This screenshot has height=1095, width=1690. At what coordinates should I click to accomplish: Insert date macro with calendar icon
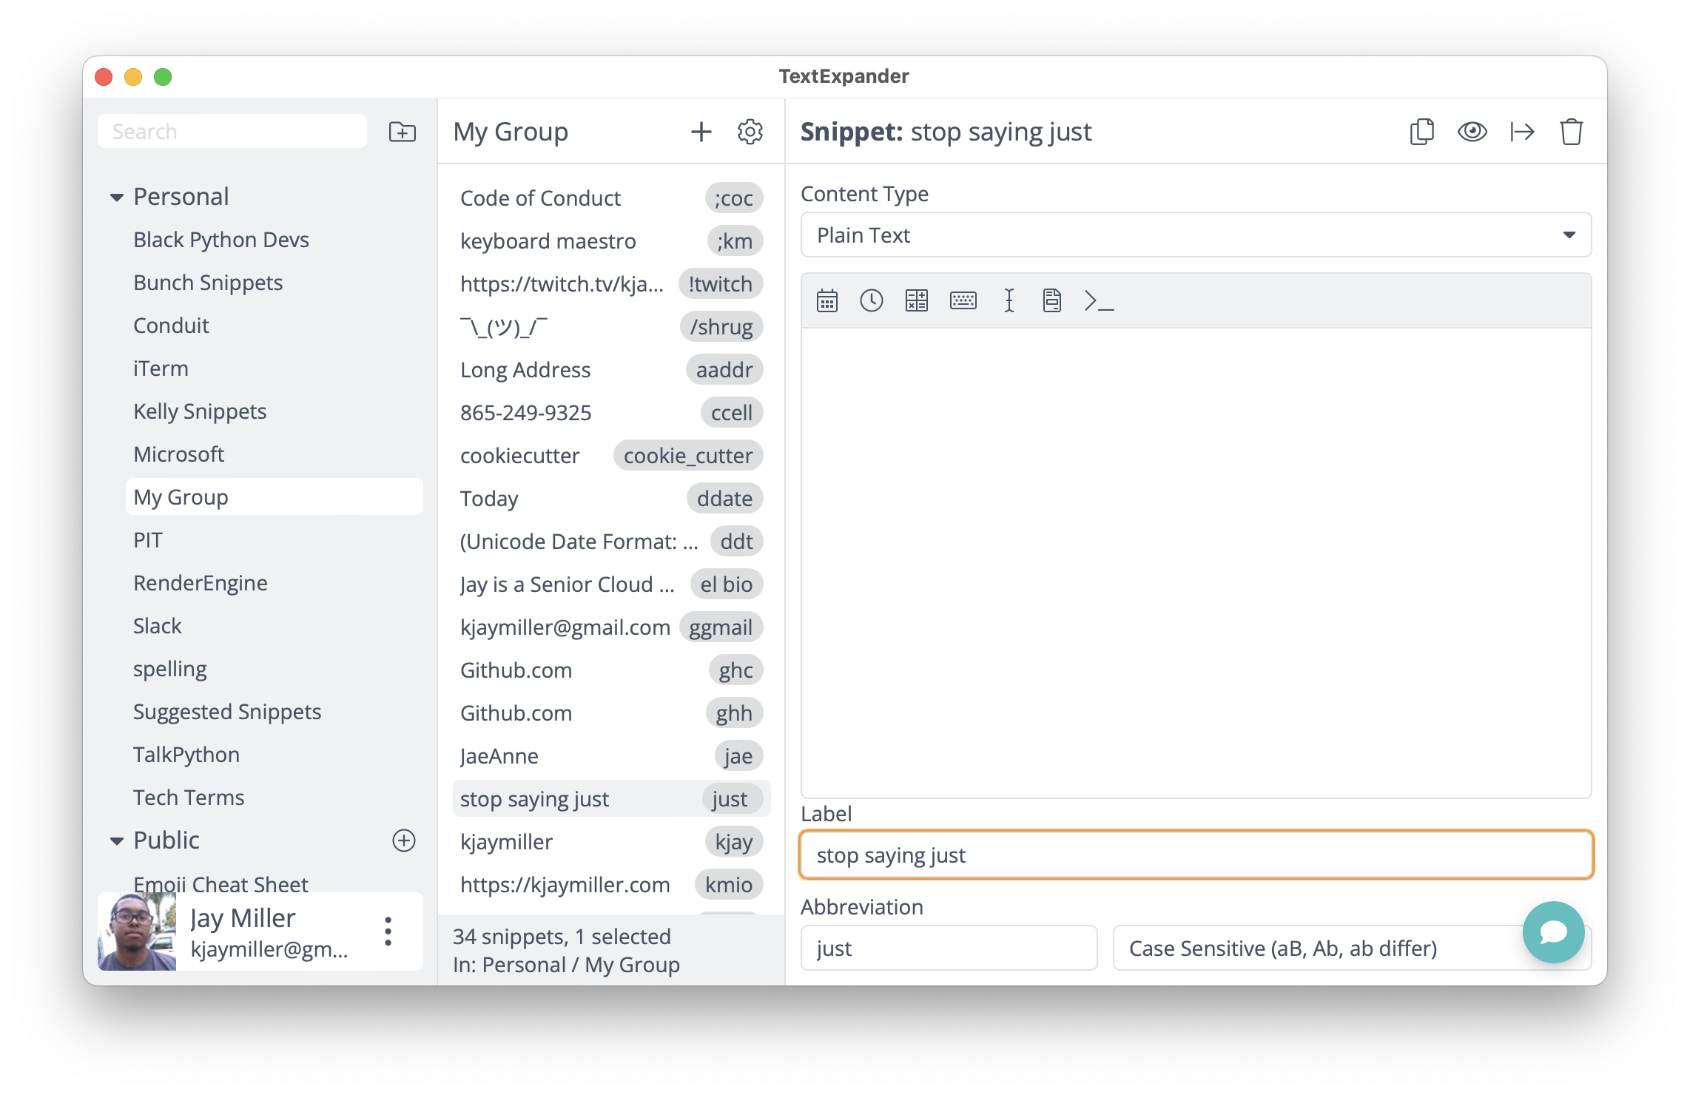[x=827, y=300]
